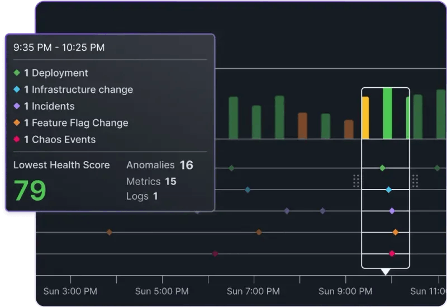447x307 pixels.
Task: Click the Sun 7:00 PM axis label
Action: (x=254, y=291)
